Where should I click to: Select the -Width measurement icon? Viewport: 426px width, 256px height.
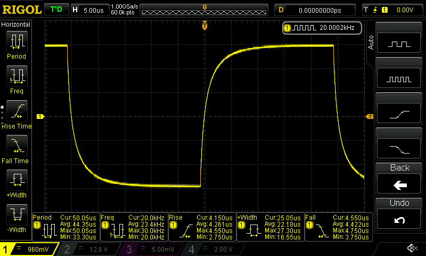(x=17, y=214)
